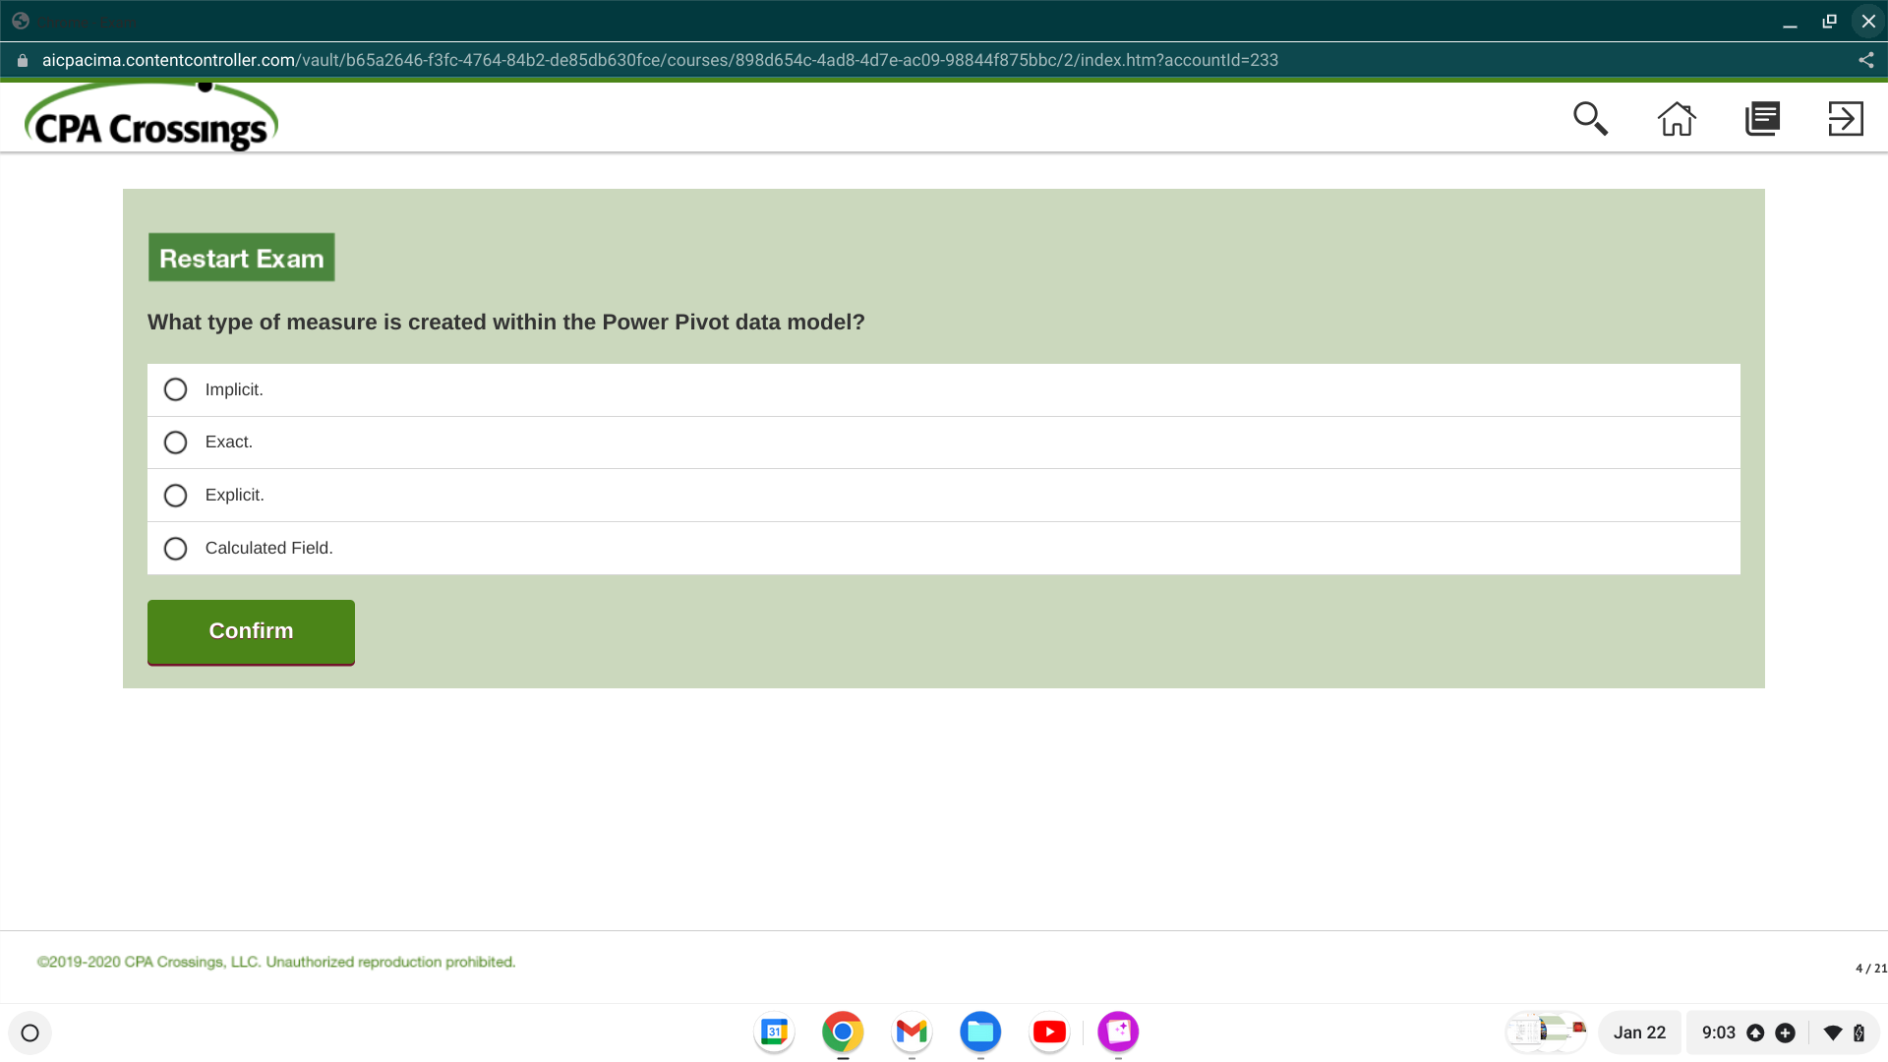Viewport: 1888px width, 1062px height.
Task: Click the Restart Exam button
Action: (x=241, y=257)
